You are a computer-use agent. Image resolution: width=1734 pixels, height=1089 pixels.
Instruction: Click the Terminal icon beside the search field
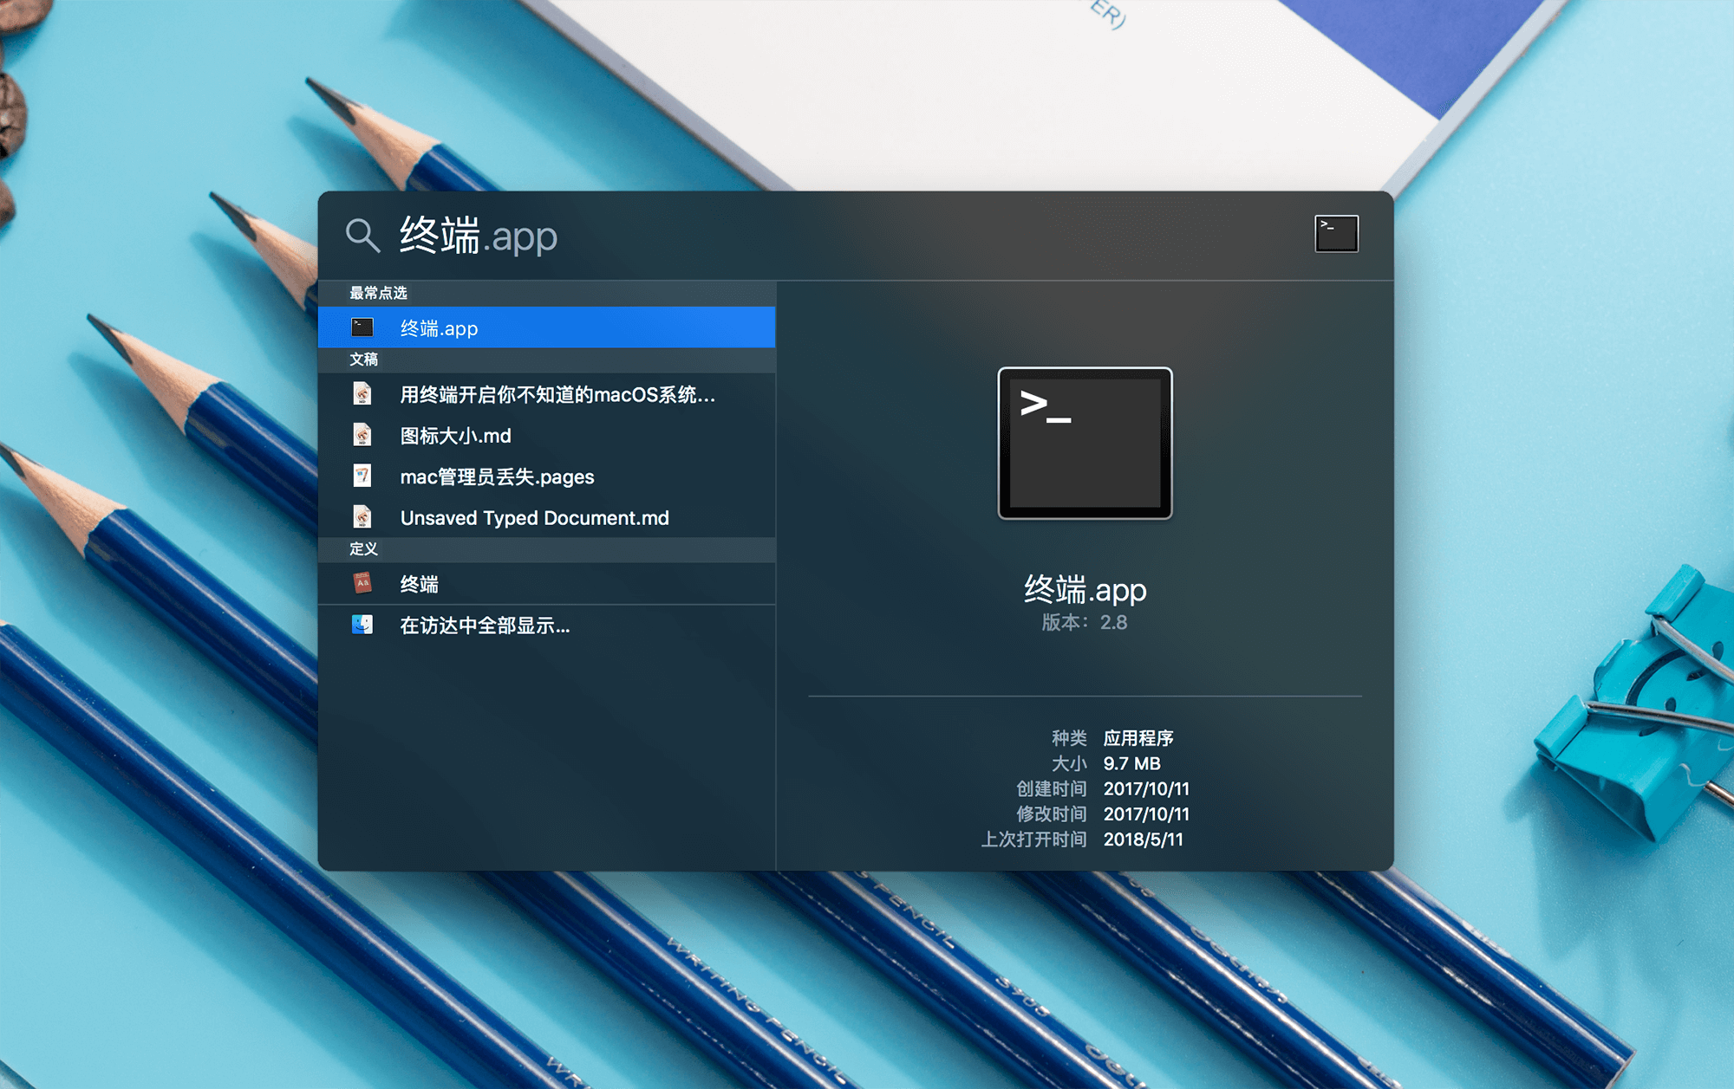(x=1336, y=234)
